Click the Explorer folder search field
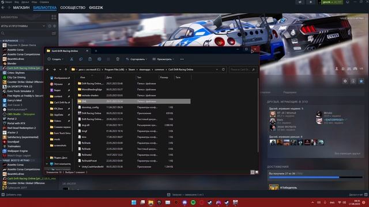This screenshot has height=207, width=369. (x=243, y=70)
